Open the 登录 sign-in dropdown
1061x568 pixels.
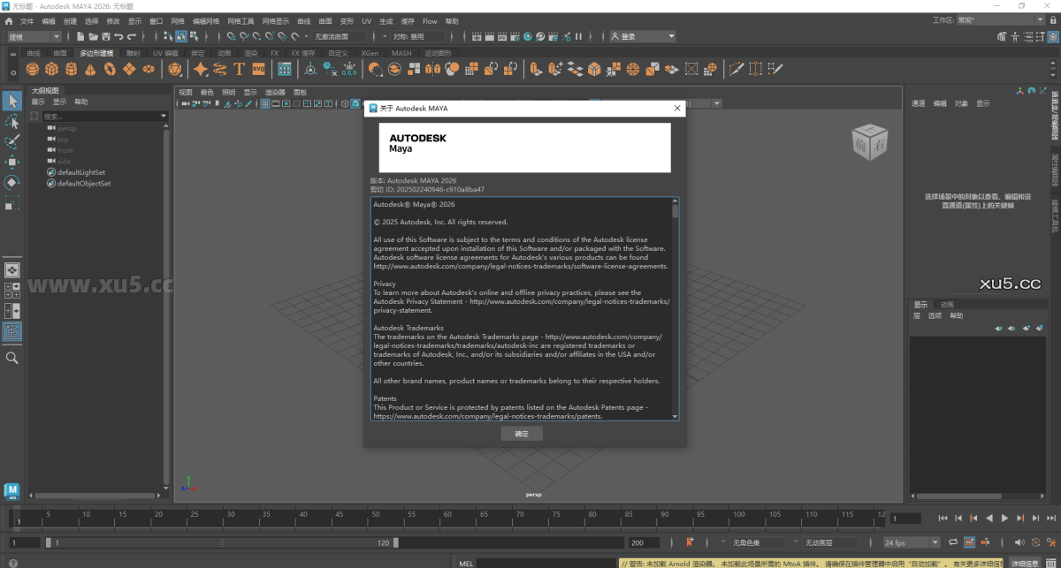(x=643, y=36)
